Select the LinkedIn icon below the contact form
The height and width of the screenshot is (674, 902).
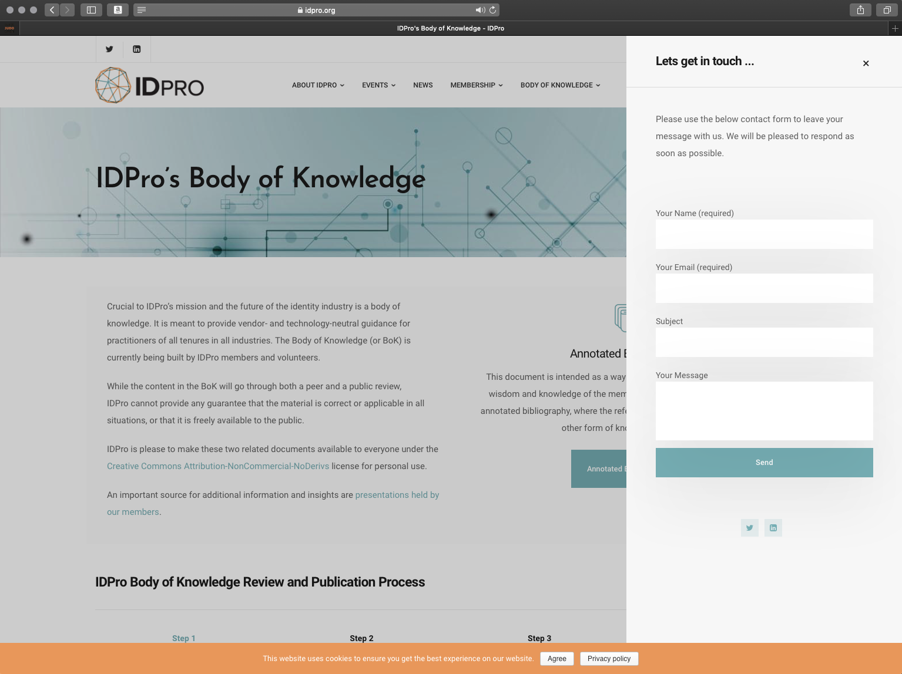point(773,527)
